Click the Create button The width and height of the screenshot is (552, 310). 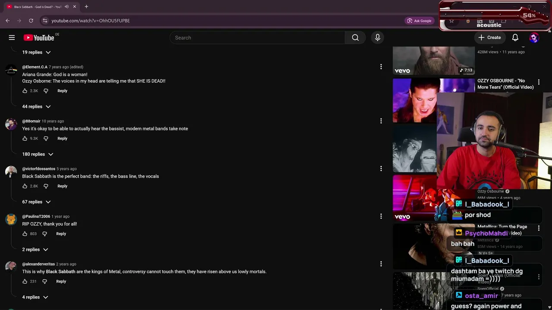(489, 37)
